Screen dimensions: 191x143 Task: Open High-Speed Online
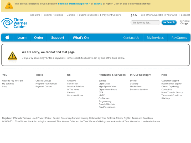(107, 87)
